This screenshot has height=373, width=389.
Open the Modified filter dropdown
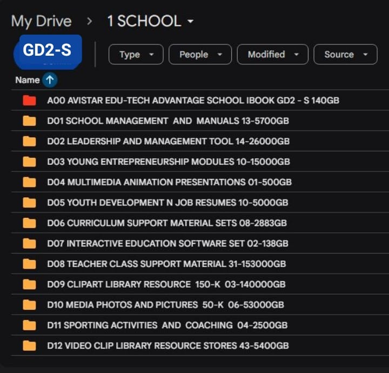click(x=273, y=55)
